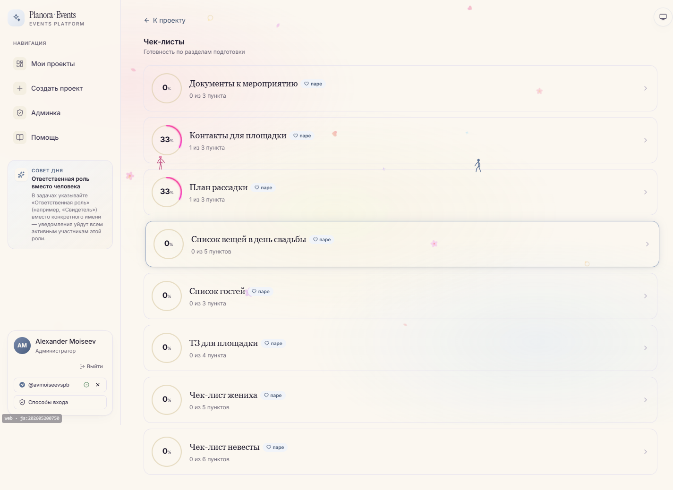The image size is (673, 490).
Task: Open the Список вещей в день свадьбы card
Action: coord(402,244)
